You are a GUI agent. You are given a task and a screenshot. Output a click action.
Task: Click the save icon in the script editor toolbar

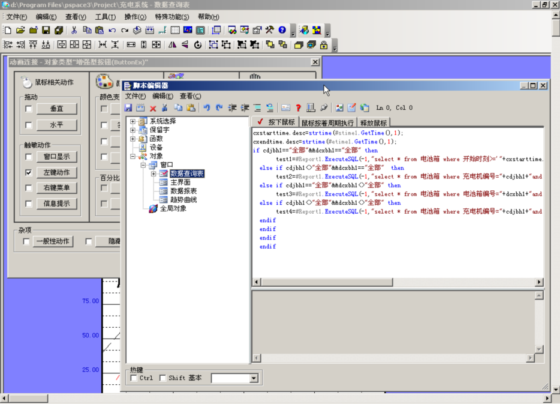click(128, 108)
